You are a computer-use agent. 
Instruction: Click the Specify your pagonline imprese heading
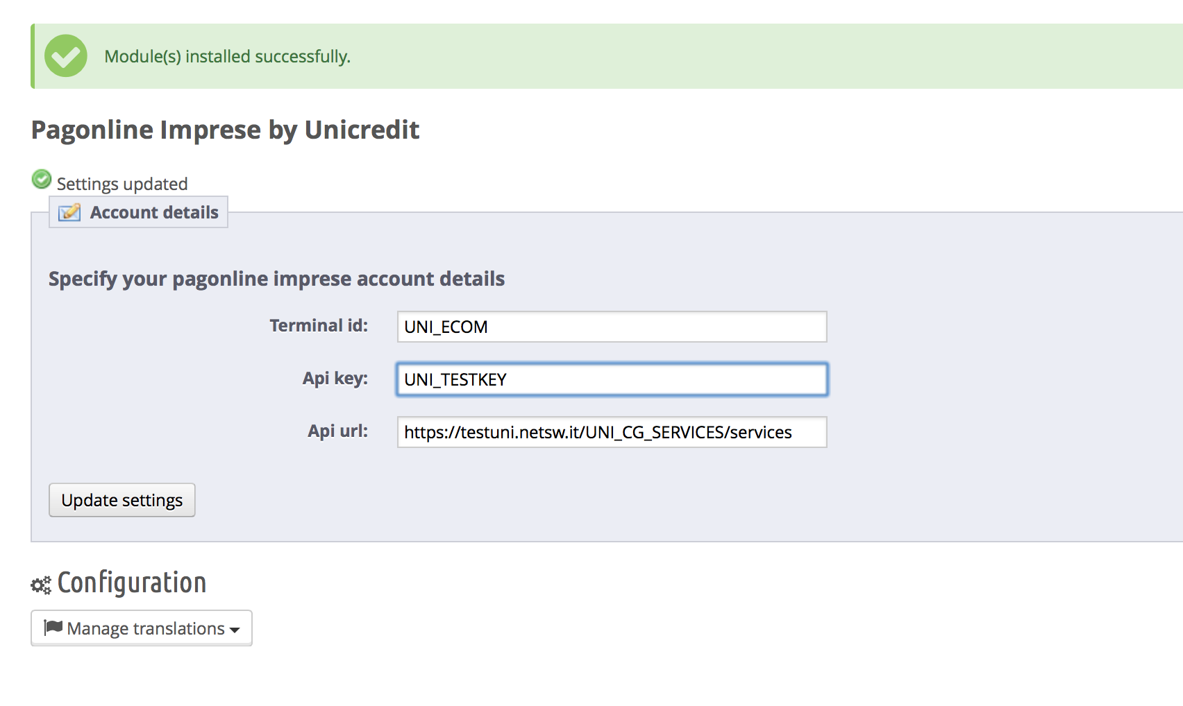(276, 279)
